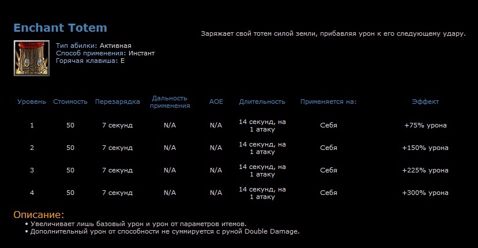Image resolution: width=478 pixels, height=248 pixels.
Task: Select the +150% урона effect cell
Action: 425,148
